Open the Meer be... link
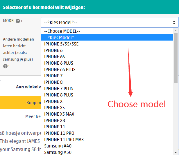The height and width of the screenshot is (155, 179). (33, 116)
